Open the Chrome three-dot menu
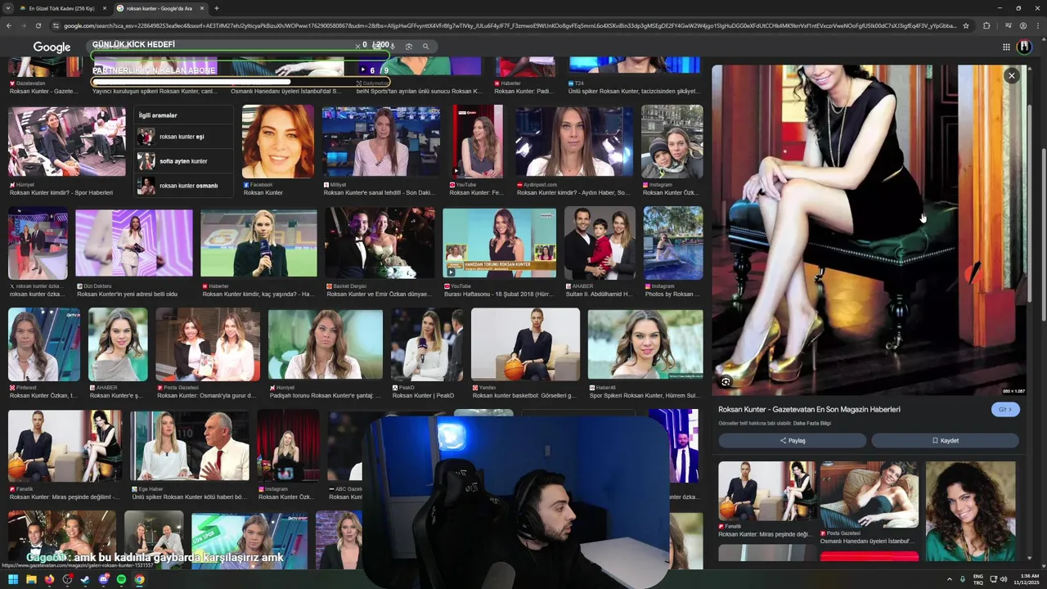This screenshot has width=1047, height=589. tap(1038, 25)
